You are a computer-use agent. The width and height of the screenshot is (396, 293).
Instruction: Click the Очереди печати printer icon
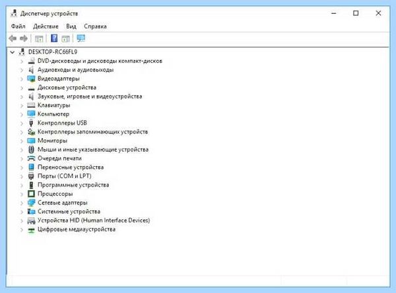click(31, 158)
